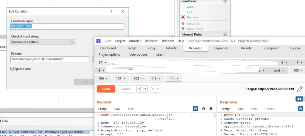Screen dimensions: 305x136
Task: Switch the split-pane layout view icon
Action: [x=299, y=99]
